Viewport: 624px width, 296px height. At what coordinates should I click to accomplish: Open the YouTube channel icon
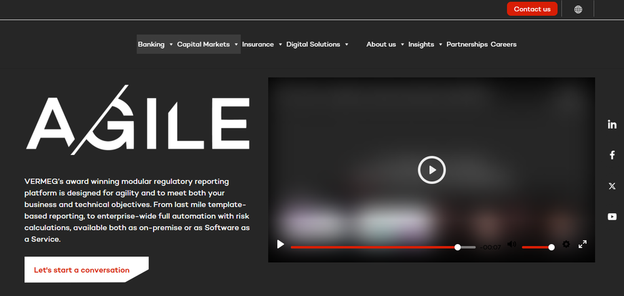click(x=612, y=217)
